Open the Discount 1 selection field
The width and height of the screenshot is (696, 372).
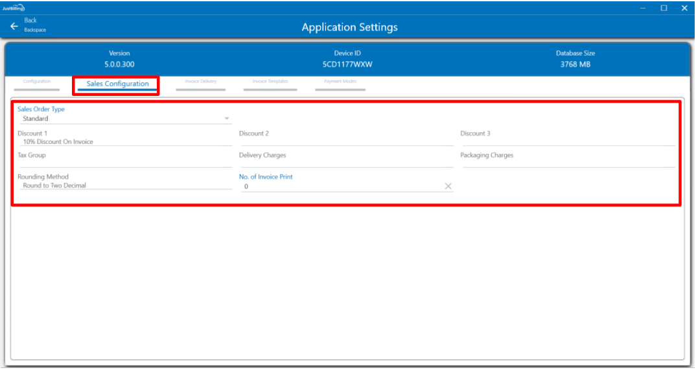click(x=123, y=141)
